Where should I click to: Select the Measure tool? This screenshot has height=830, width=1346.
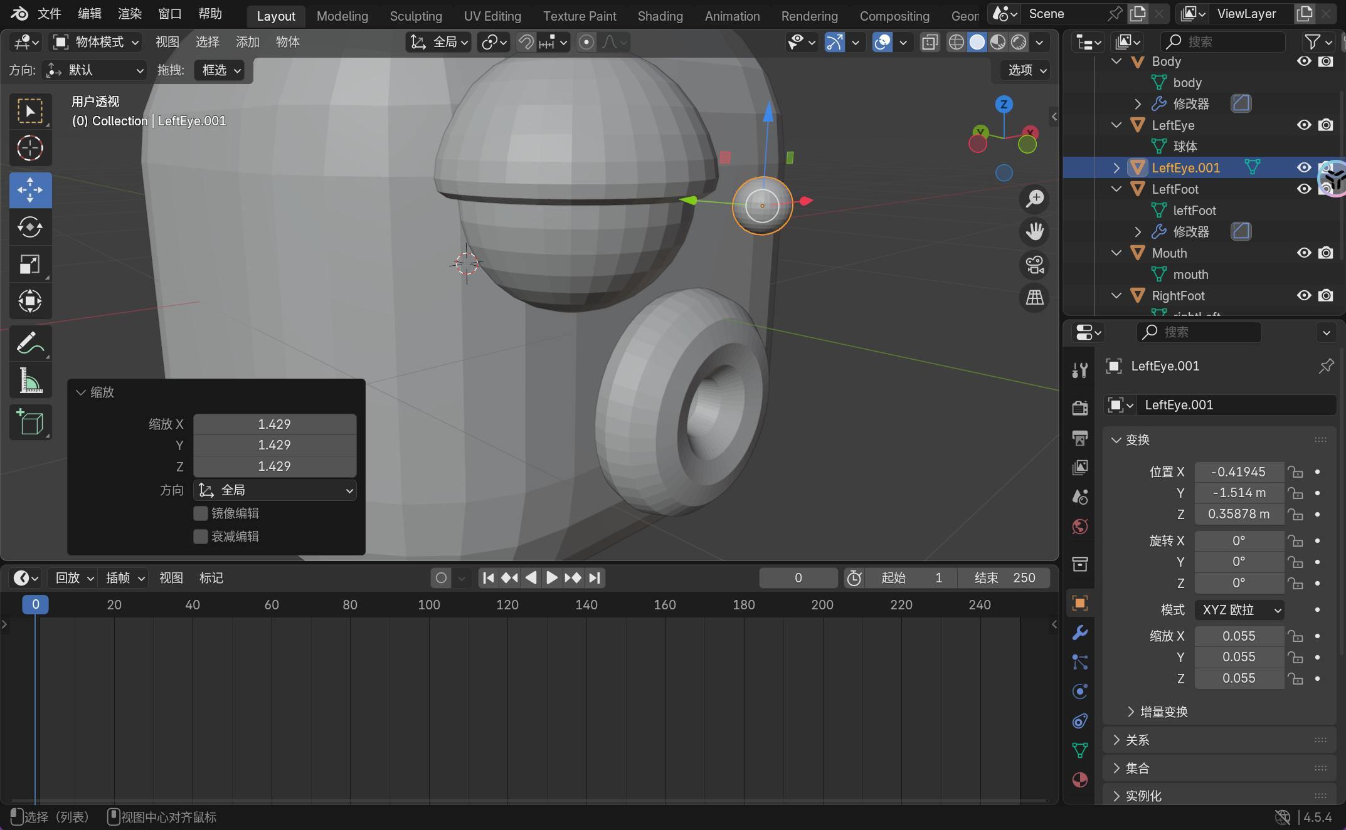tap(29, 381)
